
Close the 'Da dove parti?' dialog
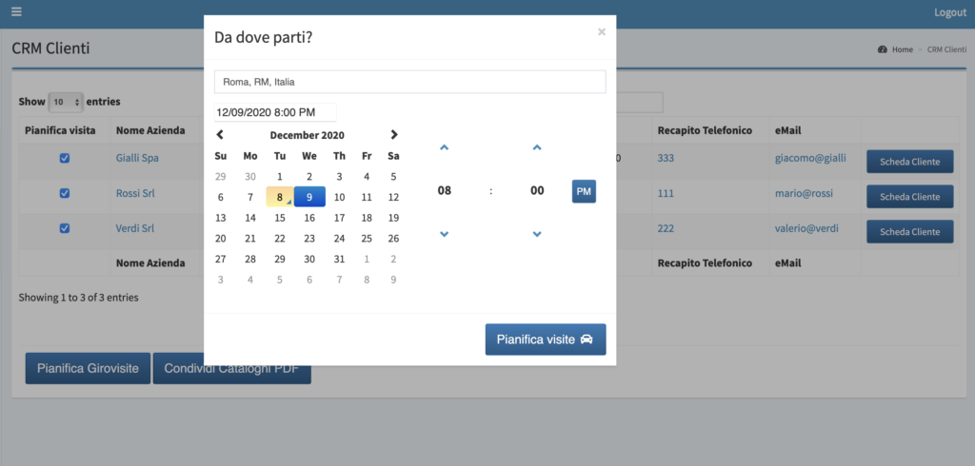click(602, 31)
